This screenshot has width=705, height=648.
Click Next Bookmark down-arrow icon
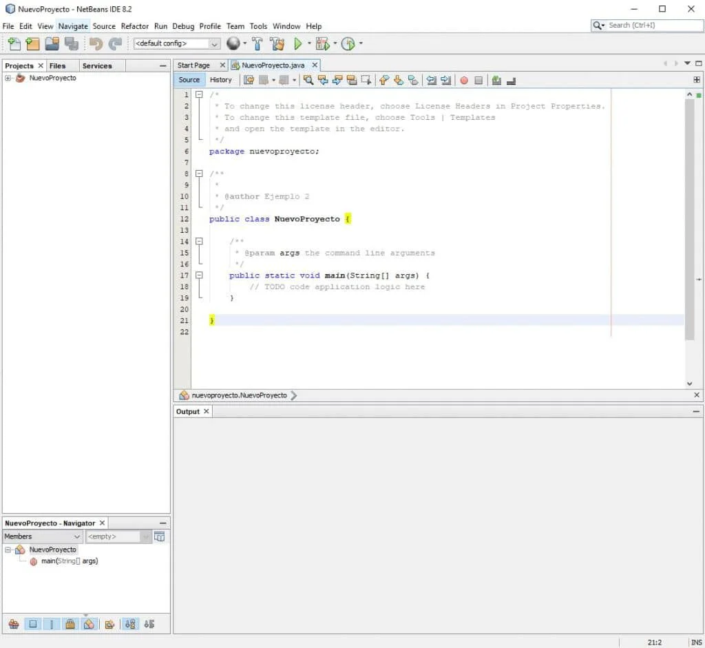click(x=399, y=80)
